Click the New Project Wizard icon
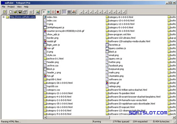 (x=5, y=12)
